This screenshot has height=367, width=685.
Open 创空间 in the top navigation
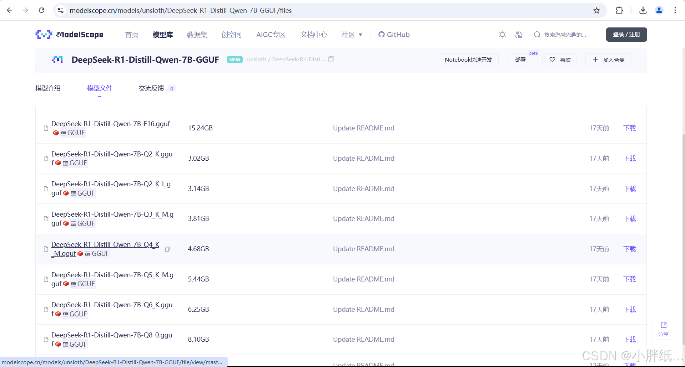click(x=231, y=35)
